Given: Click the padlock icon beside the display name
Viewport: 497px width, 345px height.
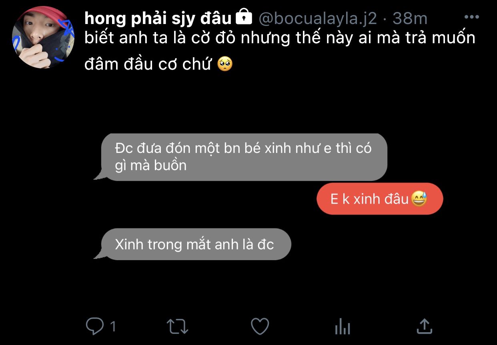Looking at the screenshot, I should [x=243, y=17].
